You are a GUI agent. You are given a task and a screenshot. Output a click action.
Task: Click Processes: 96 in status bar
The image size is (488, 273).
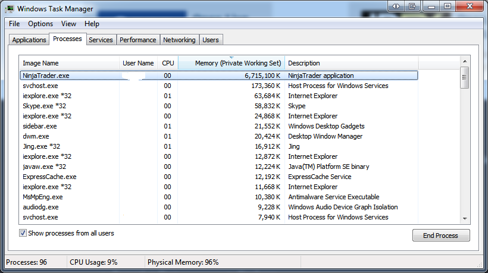click(26, 262)
